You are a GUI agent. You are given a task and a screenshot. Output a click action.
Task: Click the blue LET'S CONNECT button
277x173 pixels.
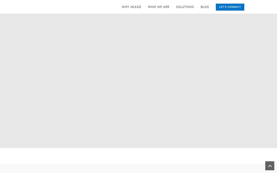(230, 7)
